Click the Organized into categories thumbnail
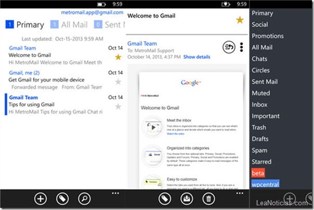Viewport: 314px width, 210px height. pos(153,156)
